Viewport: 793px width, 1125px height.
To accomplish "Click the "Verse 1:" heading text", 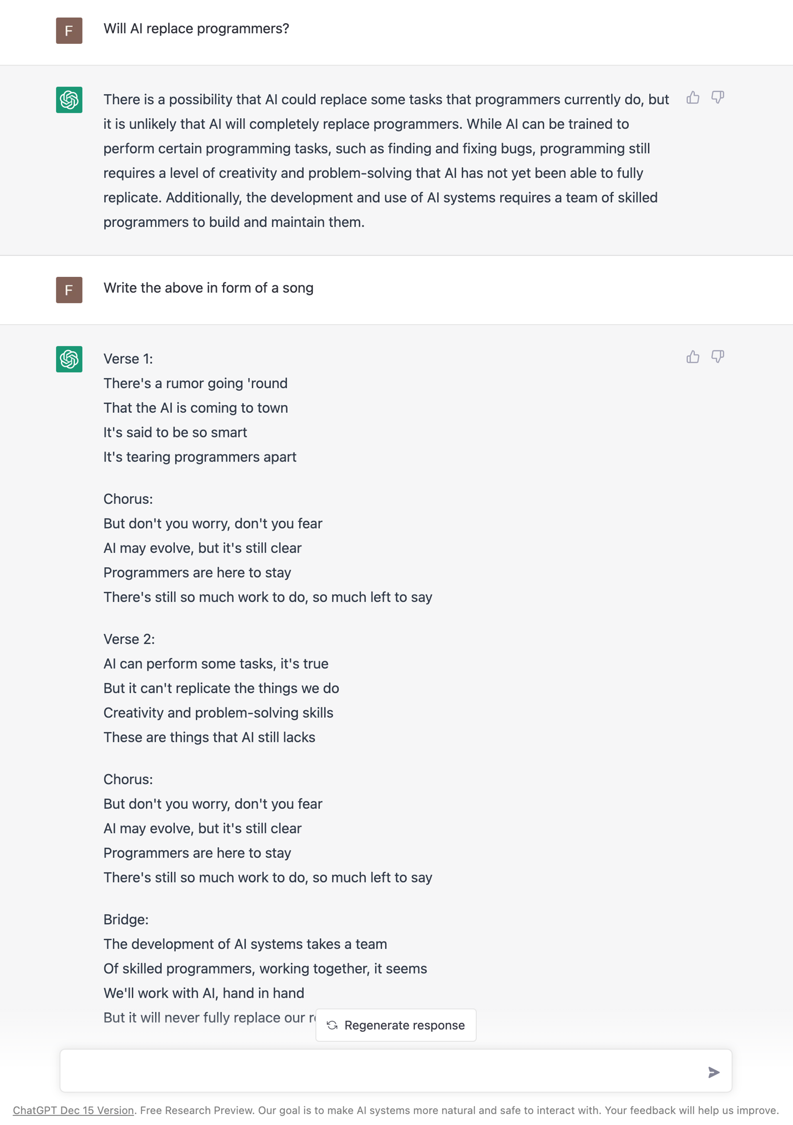I will coord(128,359).
